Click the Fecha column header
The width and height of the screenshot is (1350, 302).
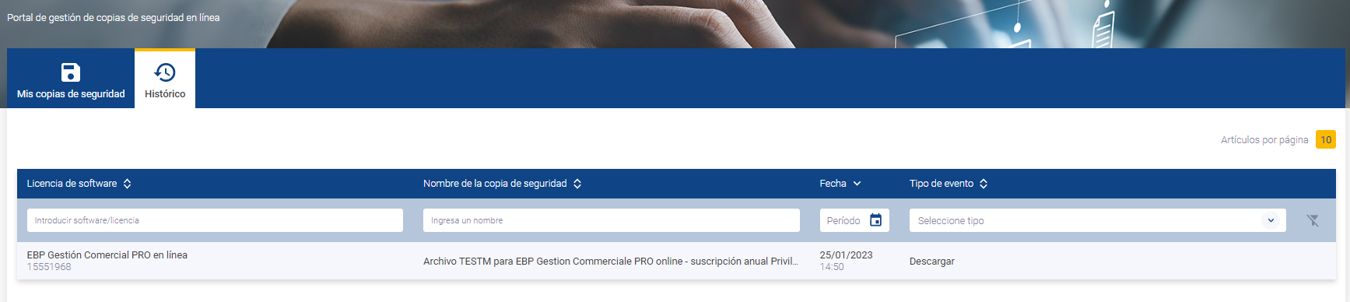tap(833, 184)
